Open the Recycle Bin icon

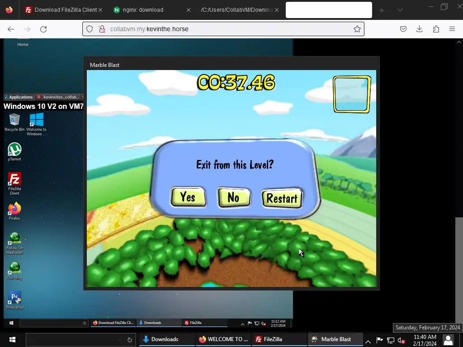(14, 122)
